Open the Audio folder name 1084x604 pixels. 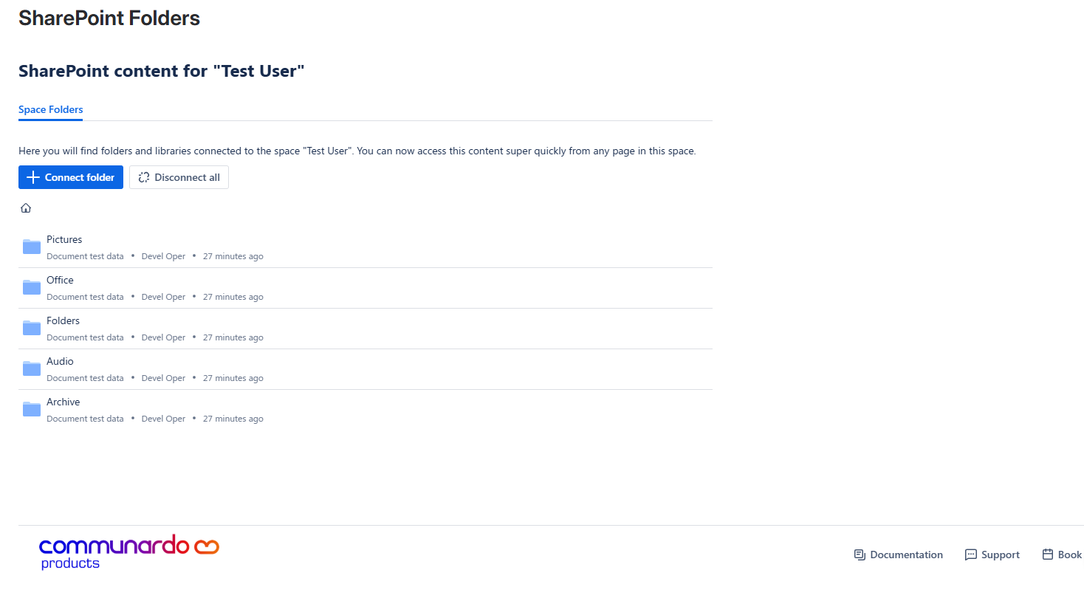60,361
